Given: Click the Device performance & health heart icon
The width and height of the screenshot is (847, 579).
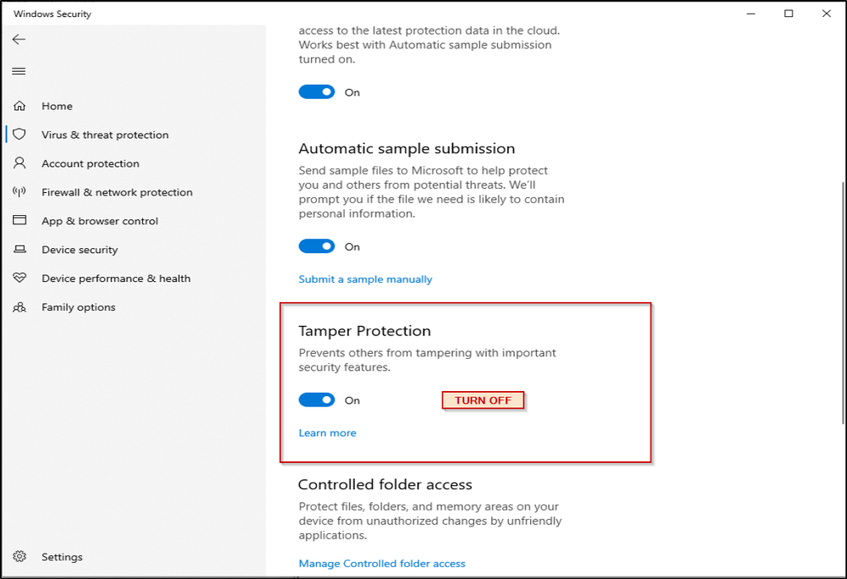Looking at the screenshot, I should 19,278.
